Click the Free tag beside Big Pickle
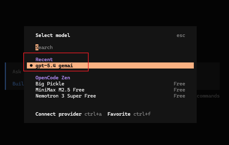The image size is (229, 145). pyautogui.click(x=179, y=84)
